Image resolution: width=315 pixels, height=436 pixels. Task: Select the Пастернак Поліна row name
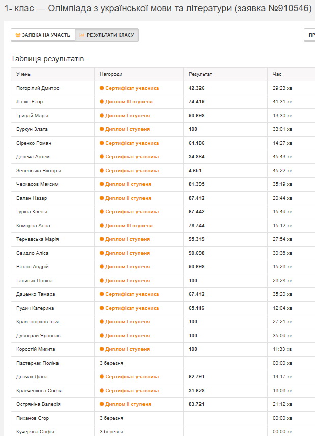pyautogui.click(x=37, y=363)
